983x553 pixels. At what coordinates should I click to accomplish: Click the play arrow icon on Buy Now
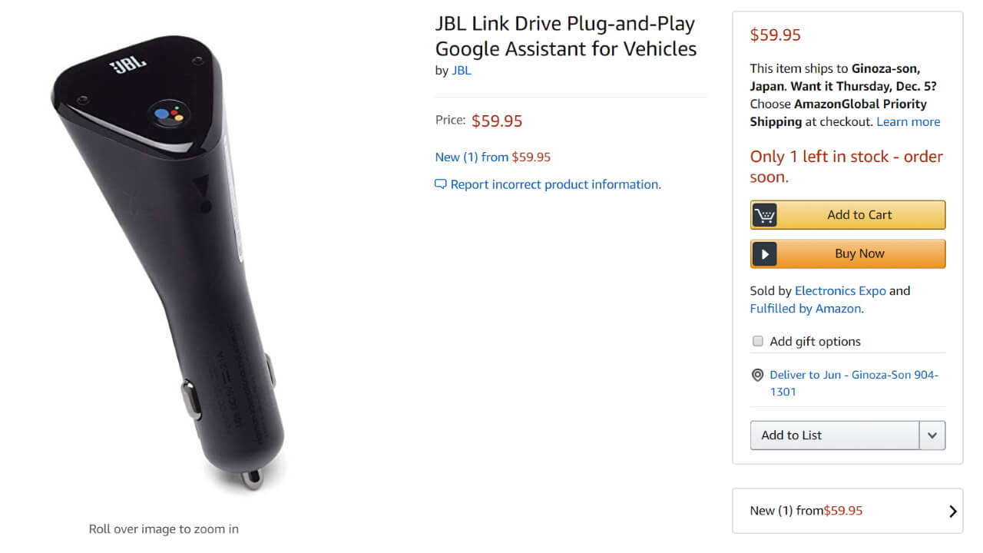click(x=764, y=254)
